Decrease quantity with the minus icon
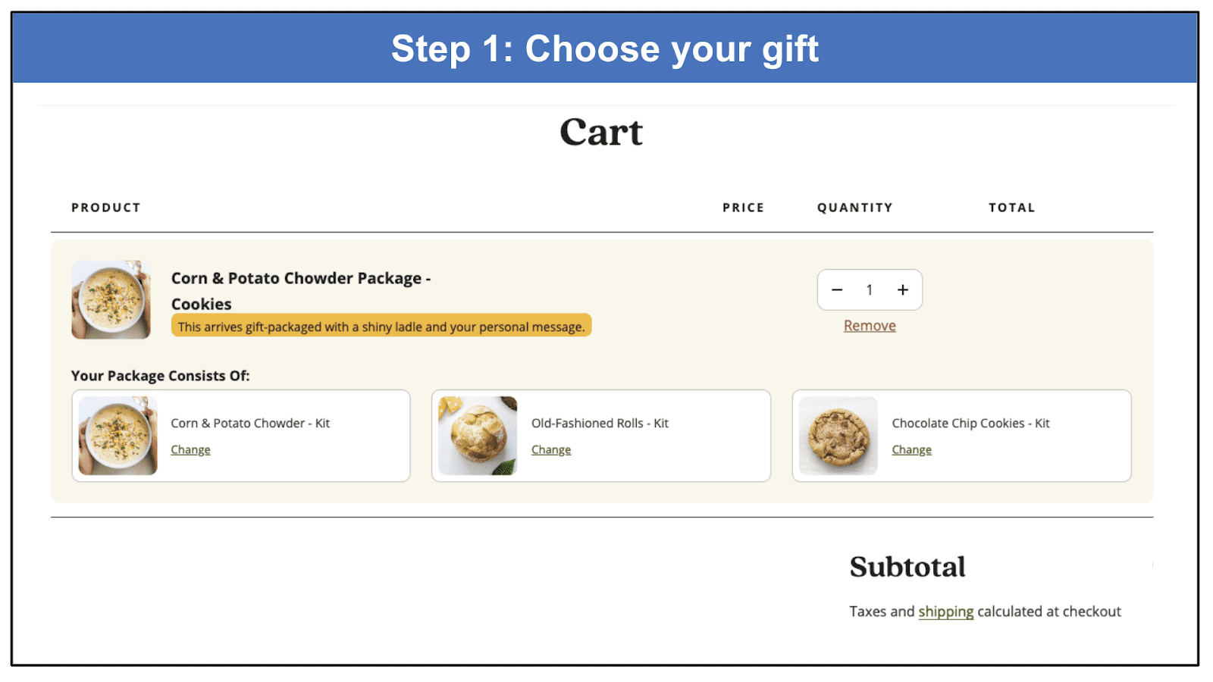Viewport: 1213px width, 682px height. [x=837, y=290]
